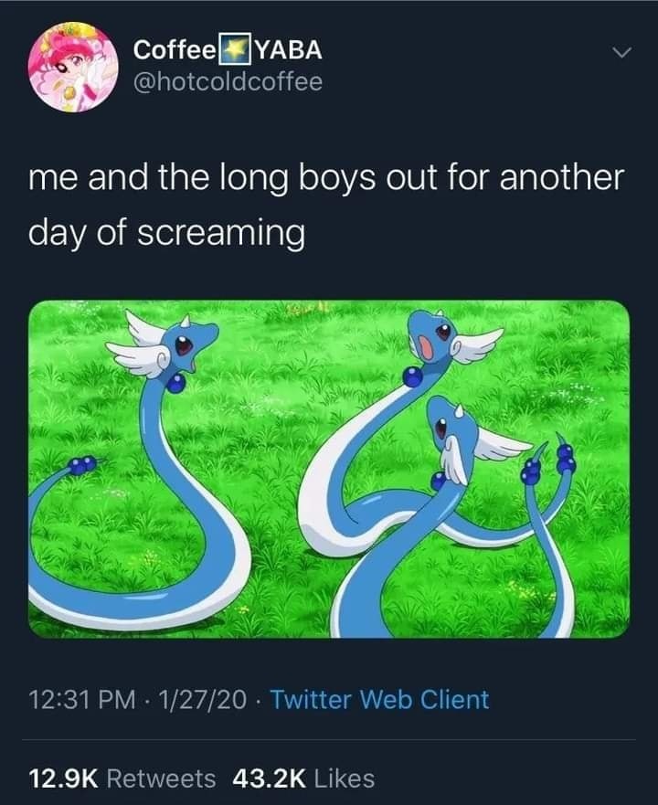
Task: Select the tweet text about long boys
Action: [326, 205]
